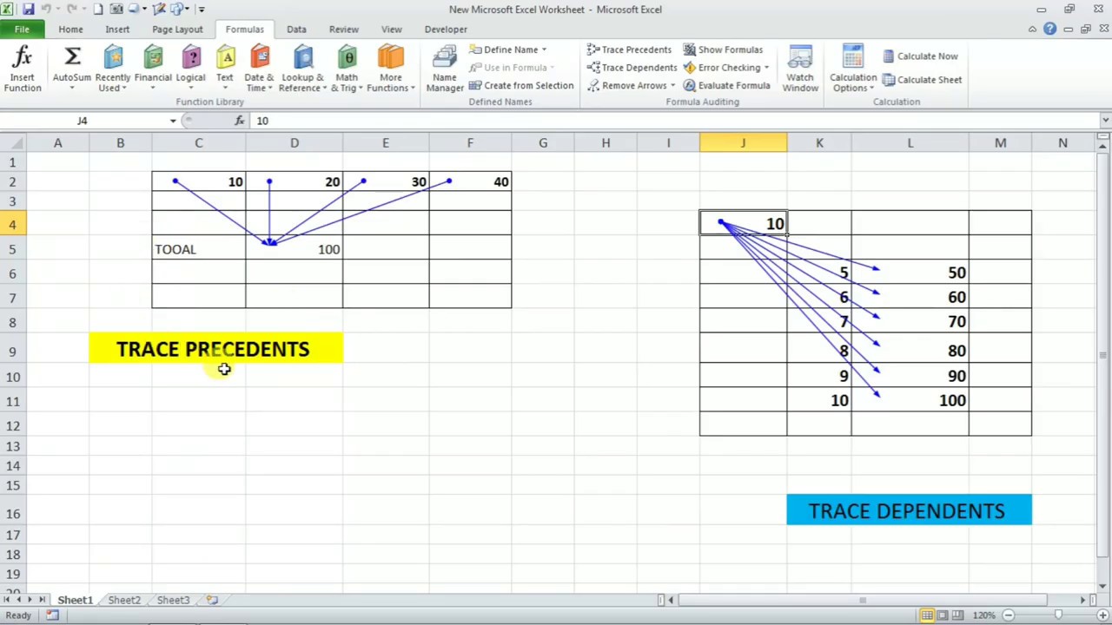The height and width of the screenshot is (625, 1112).
Task: Switch to Page Break Preview icon
Action: point(957,615)
